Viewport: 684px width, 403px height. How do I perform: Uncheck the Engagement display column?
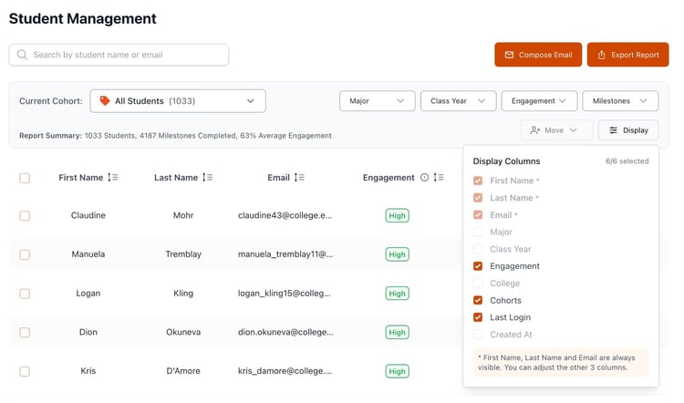478,266
